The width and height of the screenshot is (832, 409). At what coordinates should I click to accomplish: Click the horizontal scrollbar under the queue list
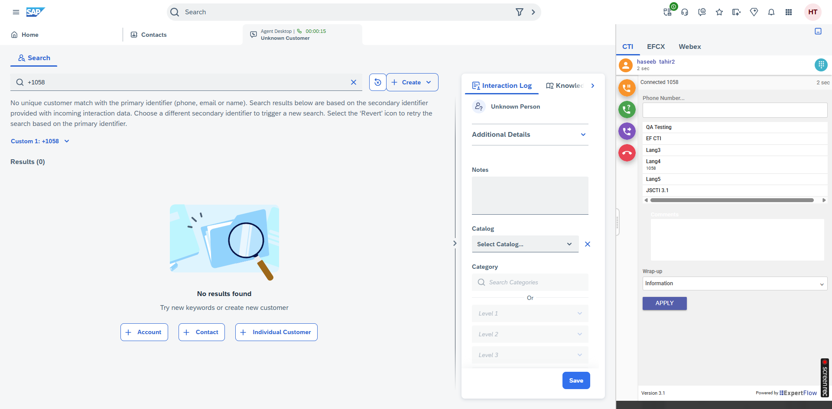pyautogui.click(x=731, y=200)
